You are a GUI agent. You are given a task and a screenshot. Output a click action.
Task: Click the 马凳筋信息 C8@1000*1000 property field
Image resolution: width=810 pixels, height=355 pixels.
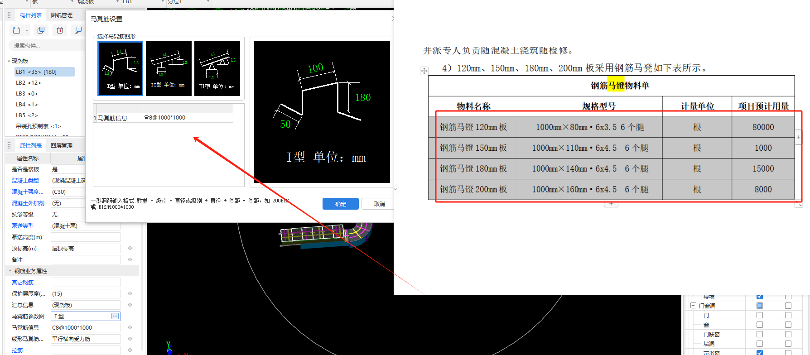click(85, 327)
